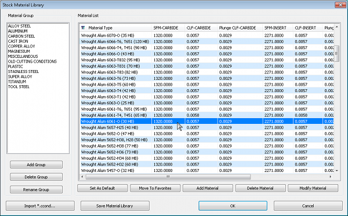Select PLASTIC material group
This screenshot has width=348, height=216.
coord(15,67)
